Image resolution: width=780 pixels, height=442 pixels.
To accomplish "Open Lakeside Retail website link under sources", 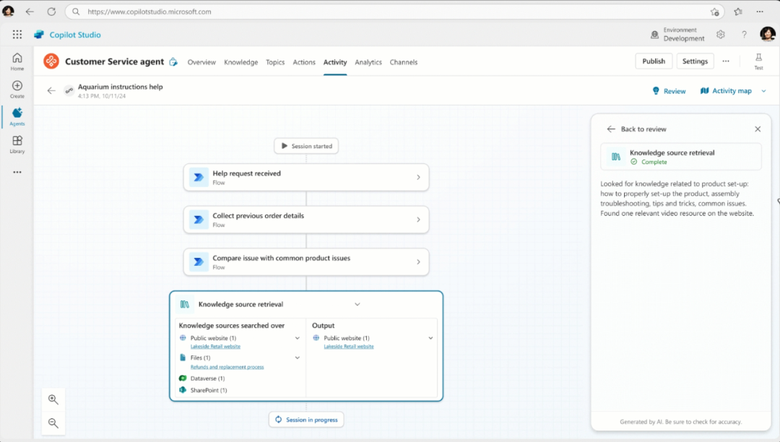I will (x=215, y=347).
